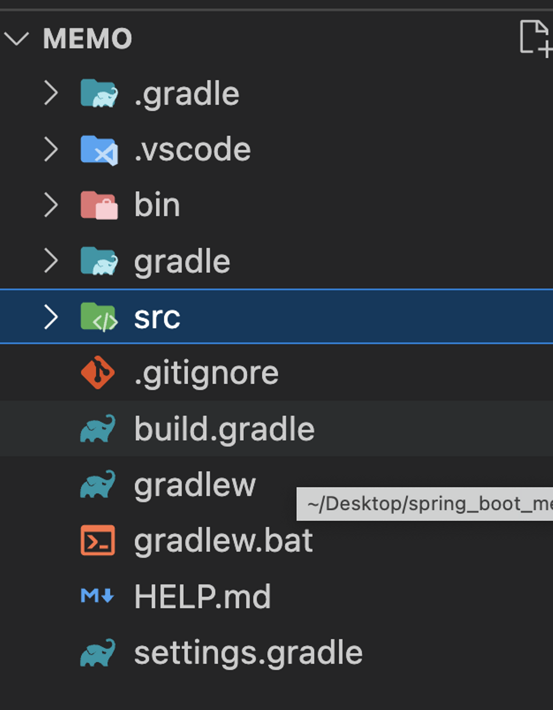Click the green src folder icon

[99, 317]
